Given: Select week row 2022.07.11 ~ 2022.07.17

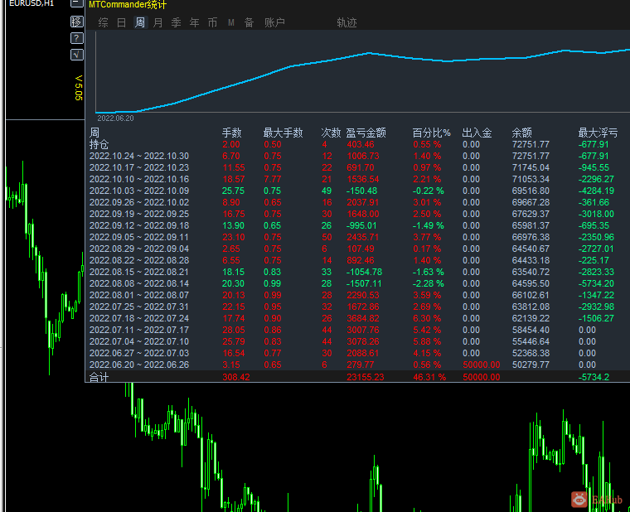Looking at the screenshot, I should click(x=139, y=330).
